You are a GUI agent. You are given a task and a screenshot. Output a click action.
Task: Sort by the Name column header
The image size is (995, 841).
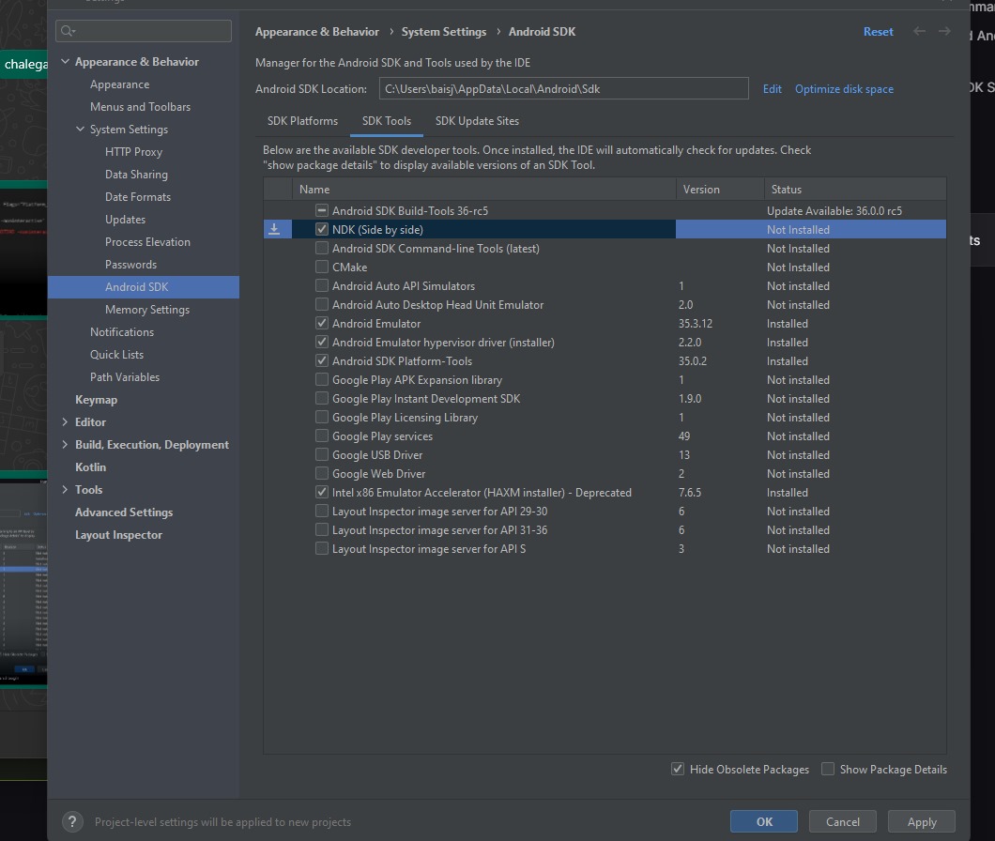point(483,190)
